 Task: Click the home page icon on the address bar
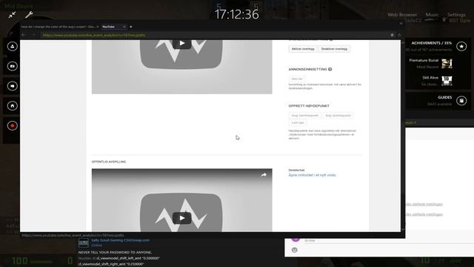click(393, 35)
